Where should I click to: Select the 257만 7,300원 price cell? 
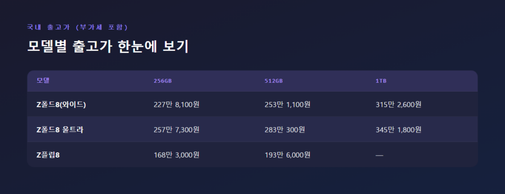177,129
